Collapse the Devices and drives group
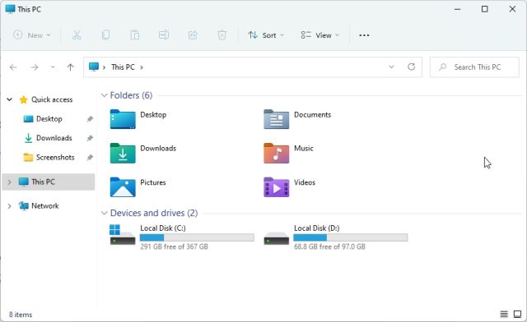The width and height of the screenshot is (527, 322). point(105,213)
